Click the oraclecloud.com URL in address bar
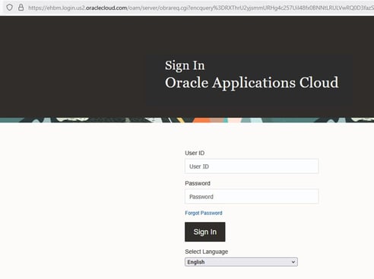 click(x=201, y=8)
